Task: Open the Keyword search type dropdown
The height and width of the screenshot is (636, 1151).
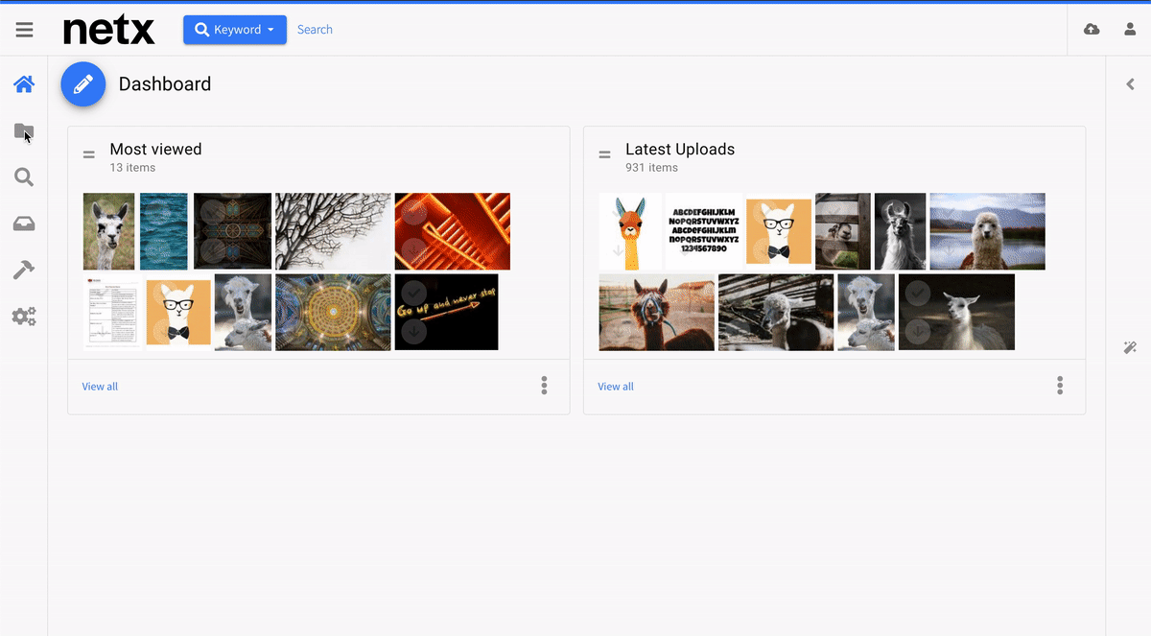Action: coord(235,30)
